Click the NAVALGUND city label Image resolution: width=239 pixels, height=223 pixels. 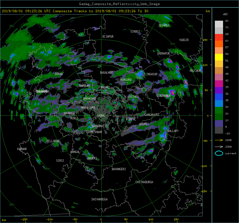coord(88,108)
